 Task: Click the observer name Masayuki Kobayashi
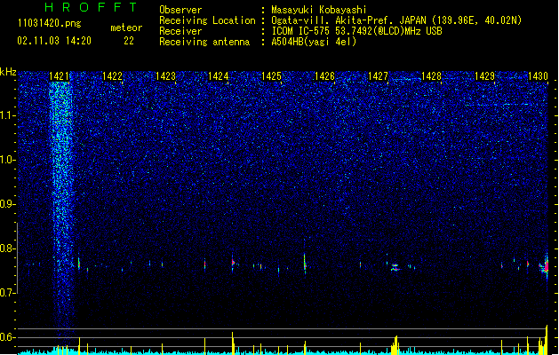tap(319, 10)
